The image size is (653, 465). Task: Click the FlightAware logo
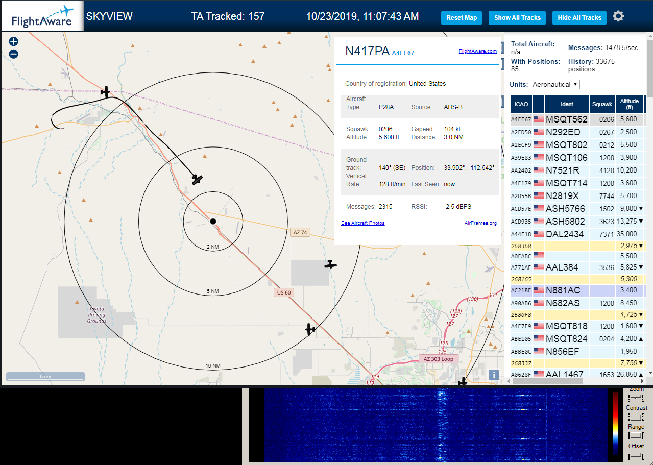[x=42, y=17]
